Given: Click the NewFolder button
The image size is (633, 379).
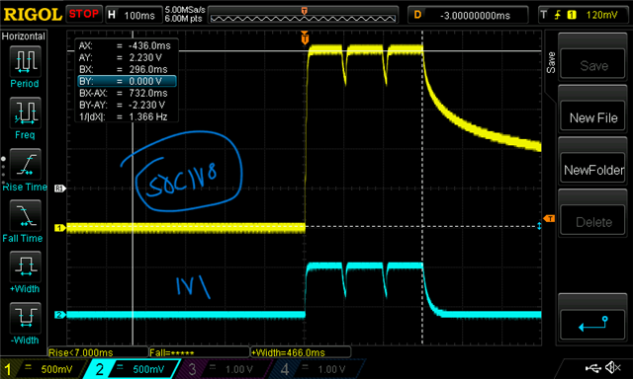Looking at the screenshot, I should click(x=593, y=170).
